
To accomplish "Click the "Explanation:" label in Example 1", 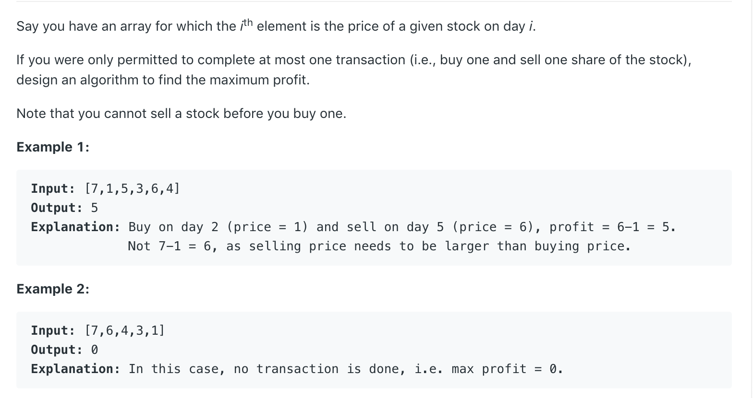I will coord(75,227).
